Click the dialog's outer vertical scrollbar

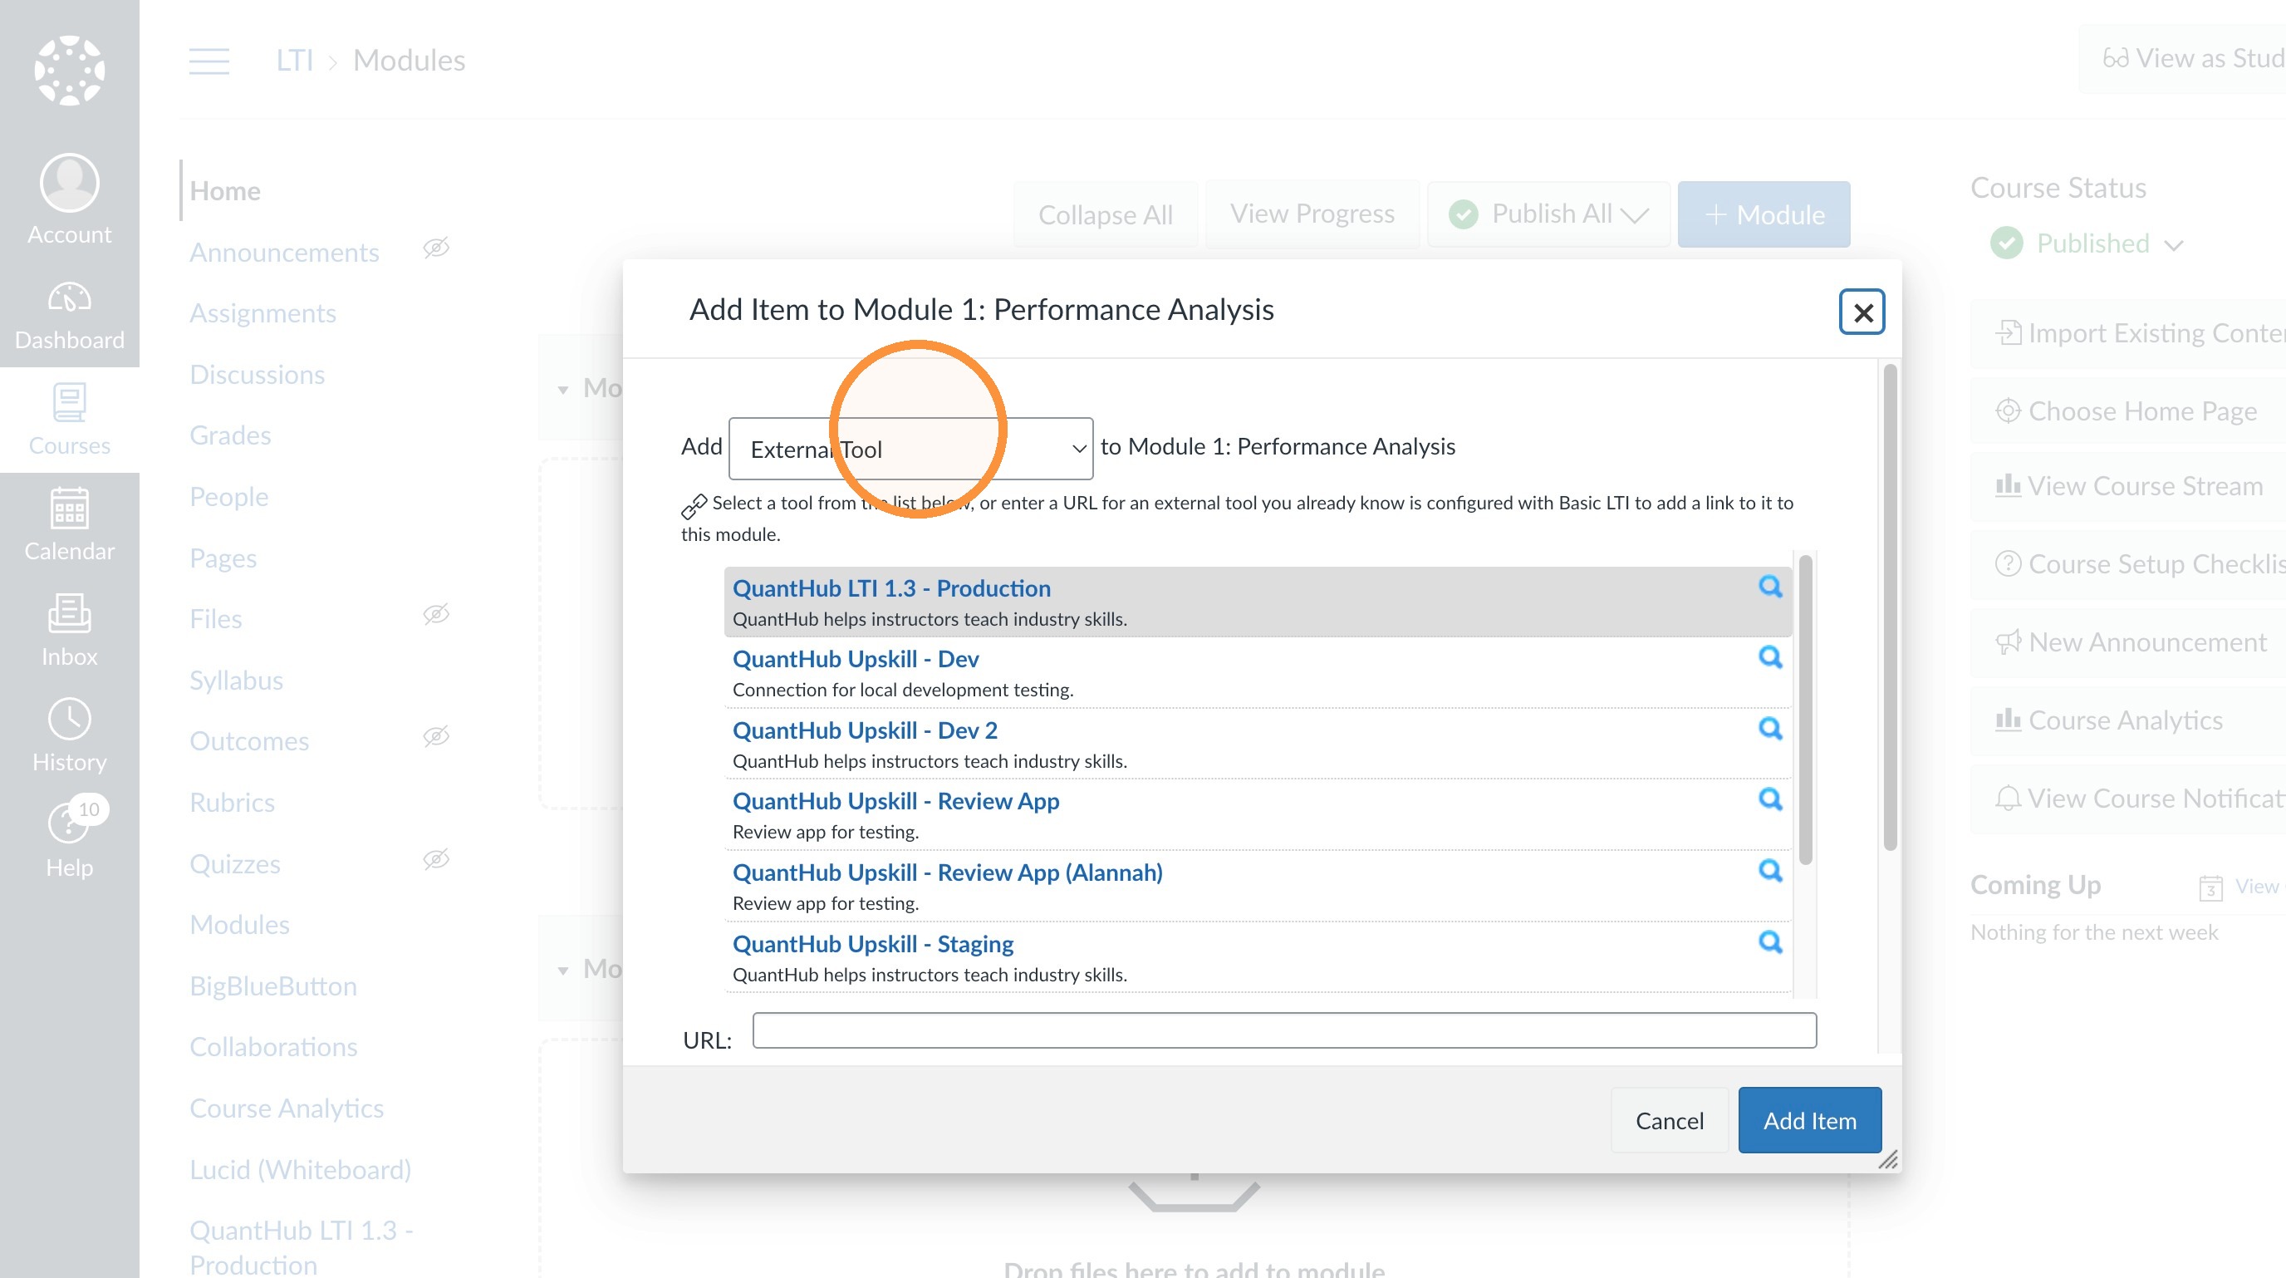coord(1891,608)
